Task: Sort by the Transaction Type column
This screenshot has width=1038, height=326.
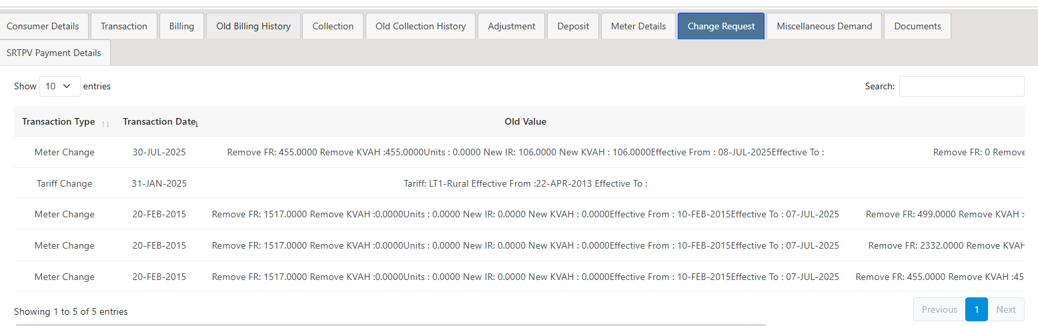Action: coord(64,121)
